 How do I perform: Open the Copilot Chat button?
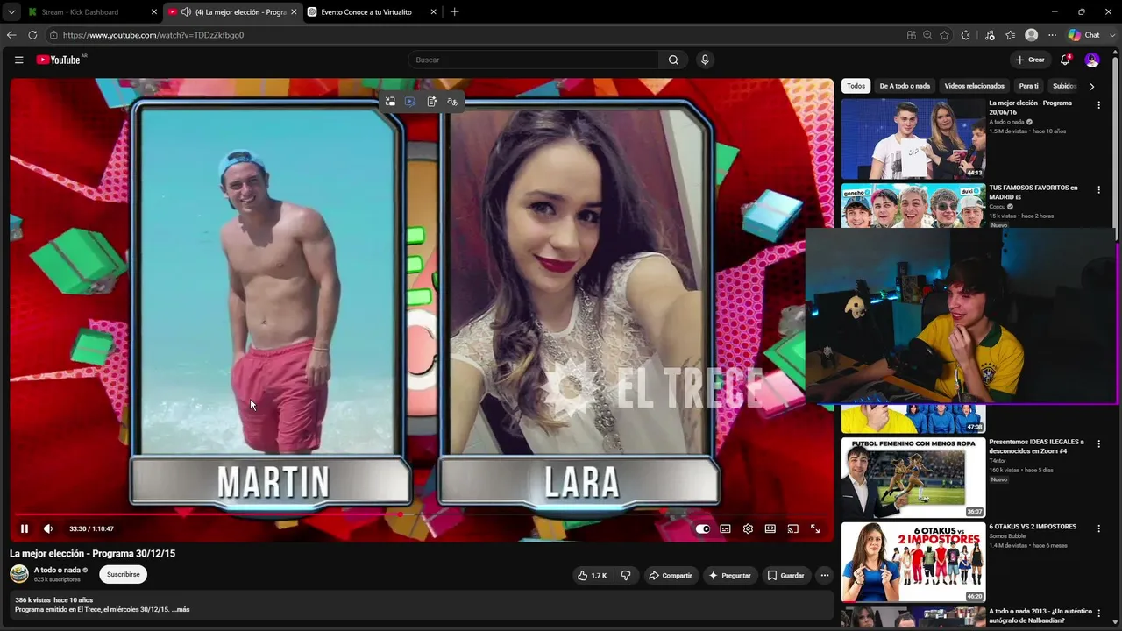(1083, 35)
